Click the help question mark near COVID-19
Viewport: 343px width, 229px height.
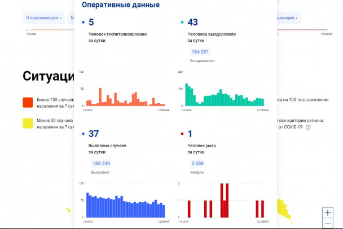(308, 127)
